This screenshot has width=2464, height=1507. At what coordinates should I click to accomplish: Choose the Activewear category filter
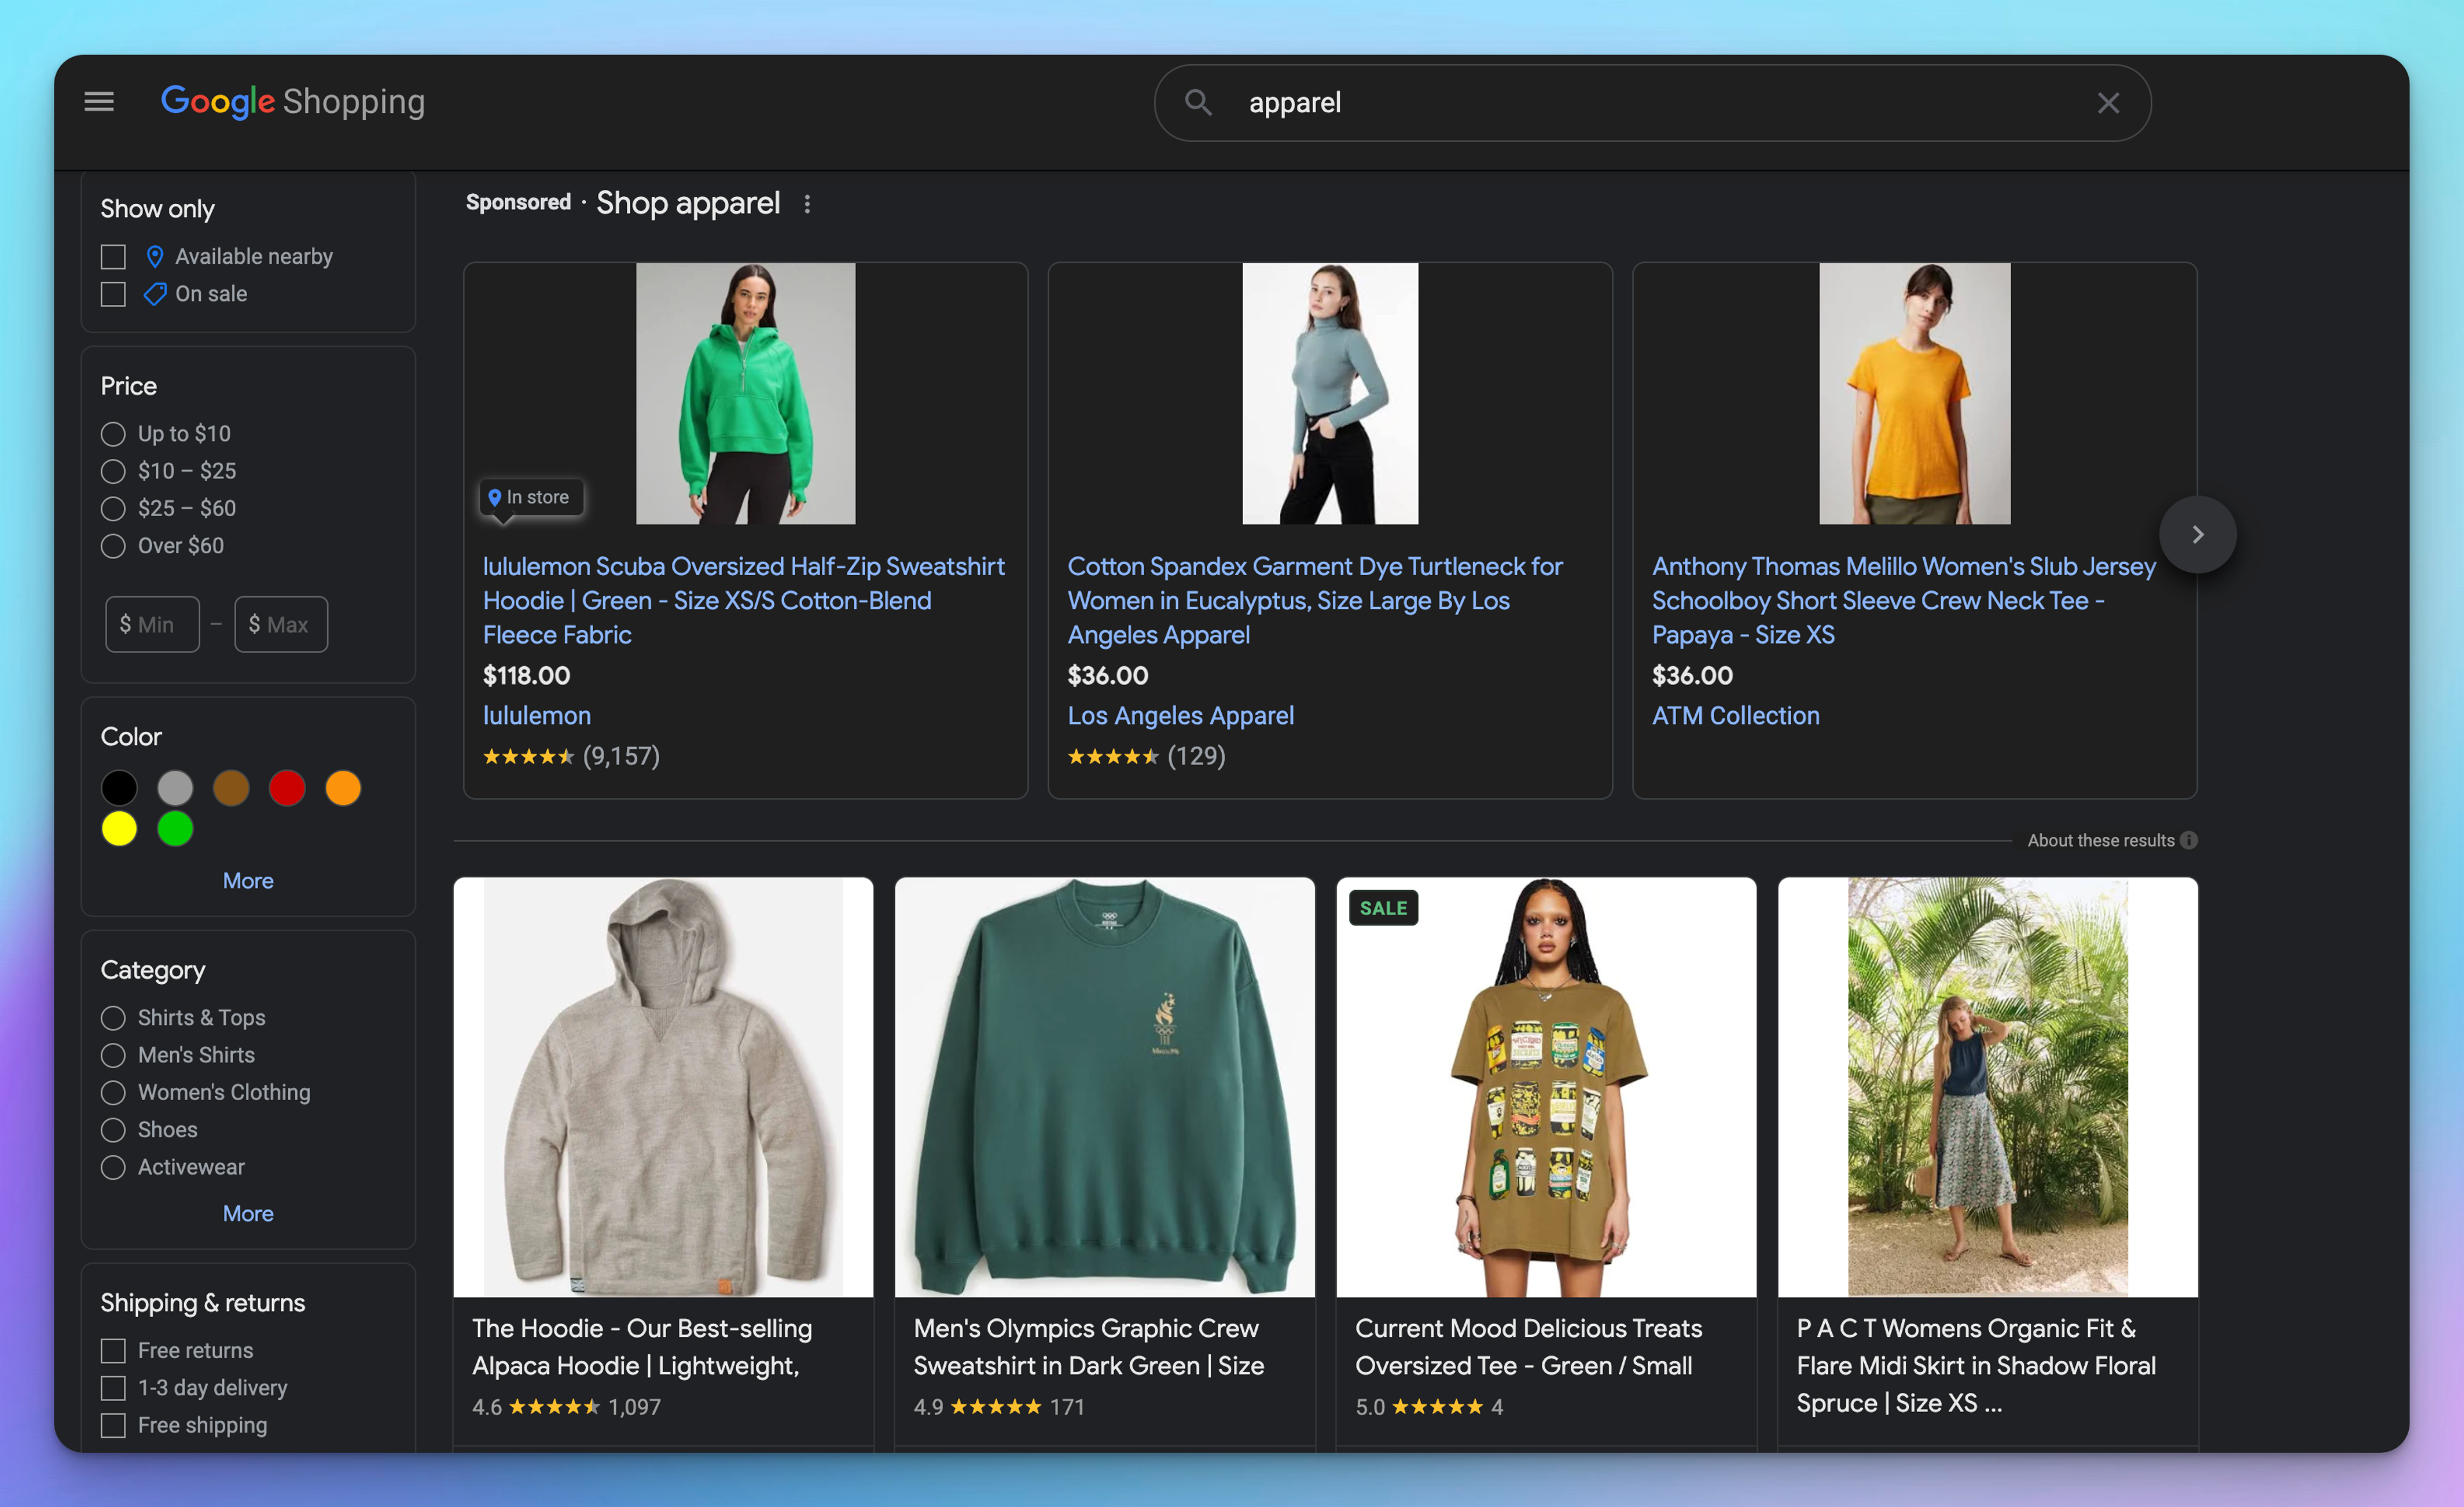113,1167
